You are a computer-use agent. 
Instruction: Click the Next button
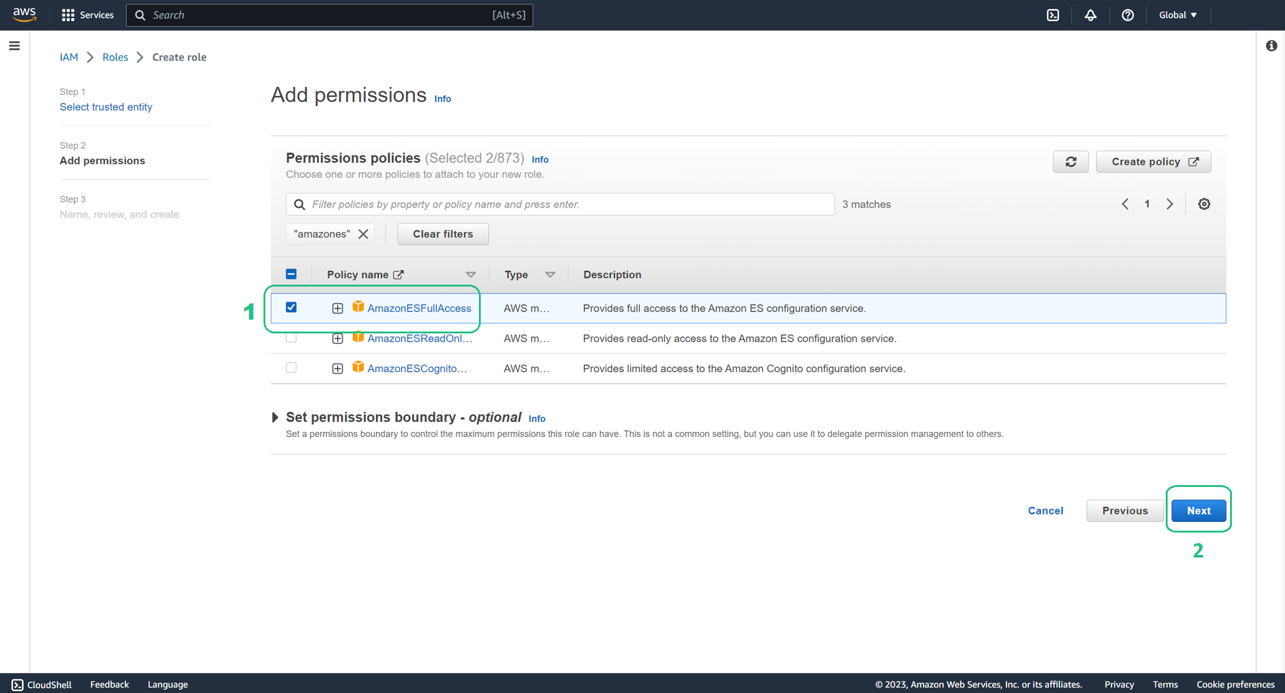pyautogui.click(x=1198, y=511)
